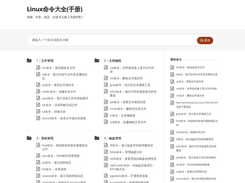This screenshot has width=245, height=183.
Task: Click document icon next to fdisk命令
Action: (106, 152)
